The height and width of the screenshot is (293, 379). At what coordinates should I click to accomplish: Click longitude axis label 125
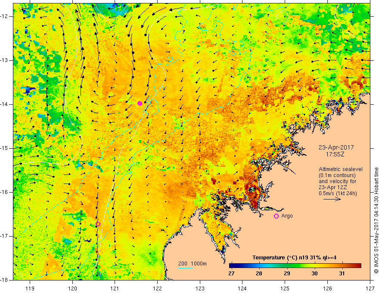(x=285, y=288)
